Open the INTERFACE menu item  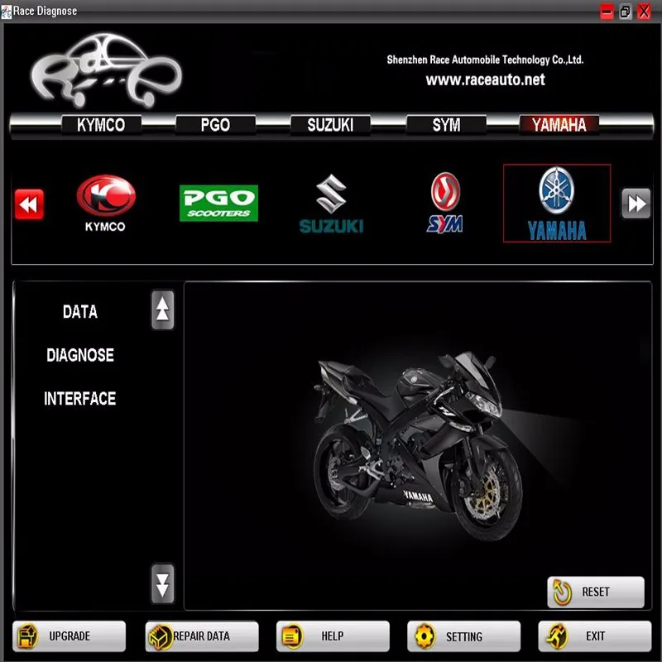point(80,399)
